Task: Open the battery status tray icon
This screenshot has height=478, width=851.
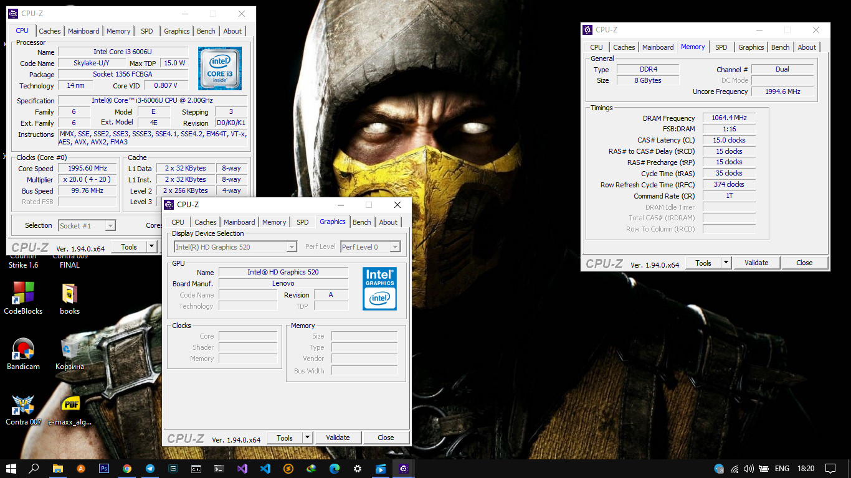Action: (x=763, y=469)
